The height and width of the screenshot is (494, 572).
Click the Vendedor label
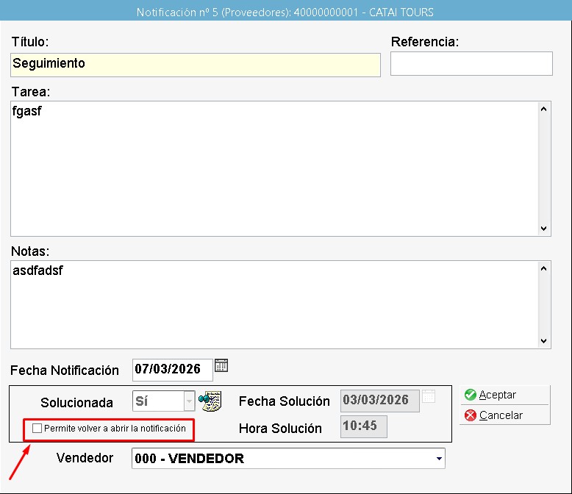(85, 458)
